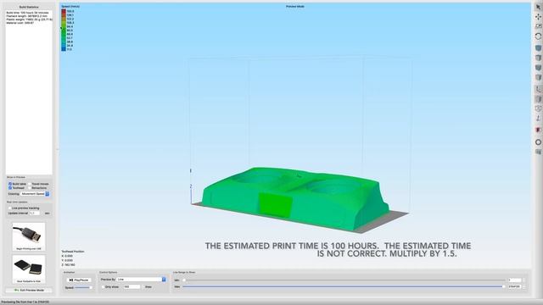Enable the Travel moves checkbox
The image size is (543, 305).
[30, 184]
